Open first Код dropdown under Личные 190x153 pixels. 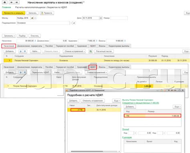[x=135, y=133]
